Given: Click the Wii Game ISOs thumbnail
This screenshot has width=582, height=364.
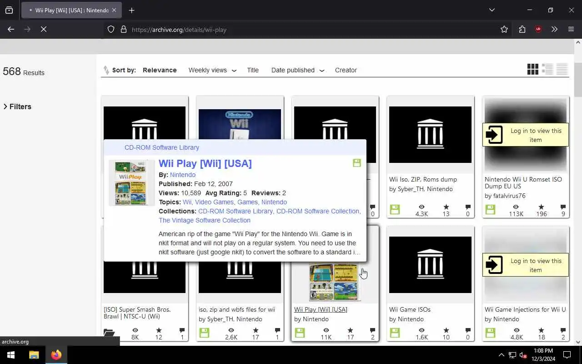Looking at the screenshot, I should (x=430, y=265).
